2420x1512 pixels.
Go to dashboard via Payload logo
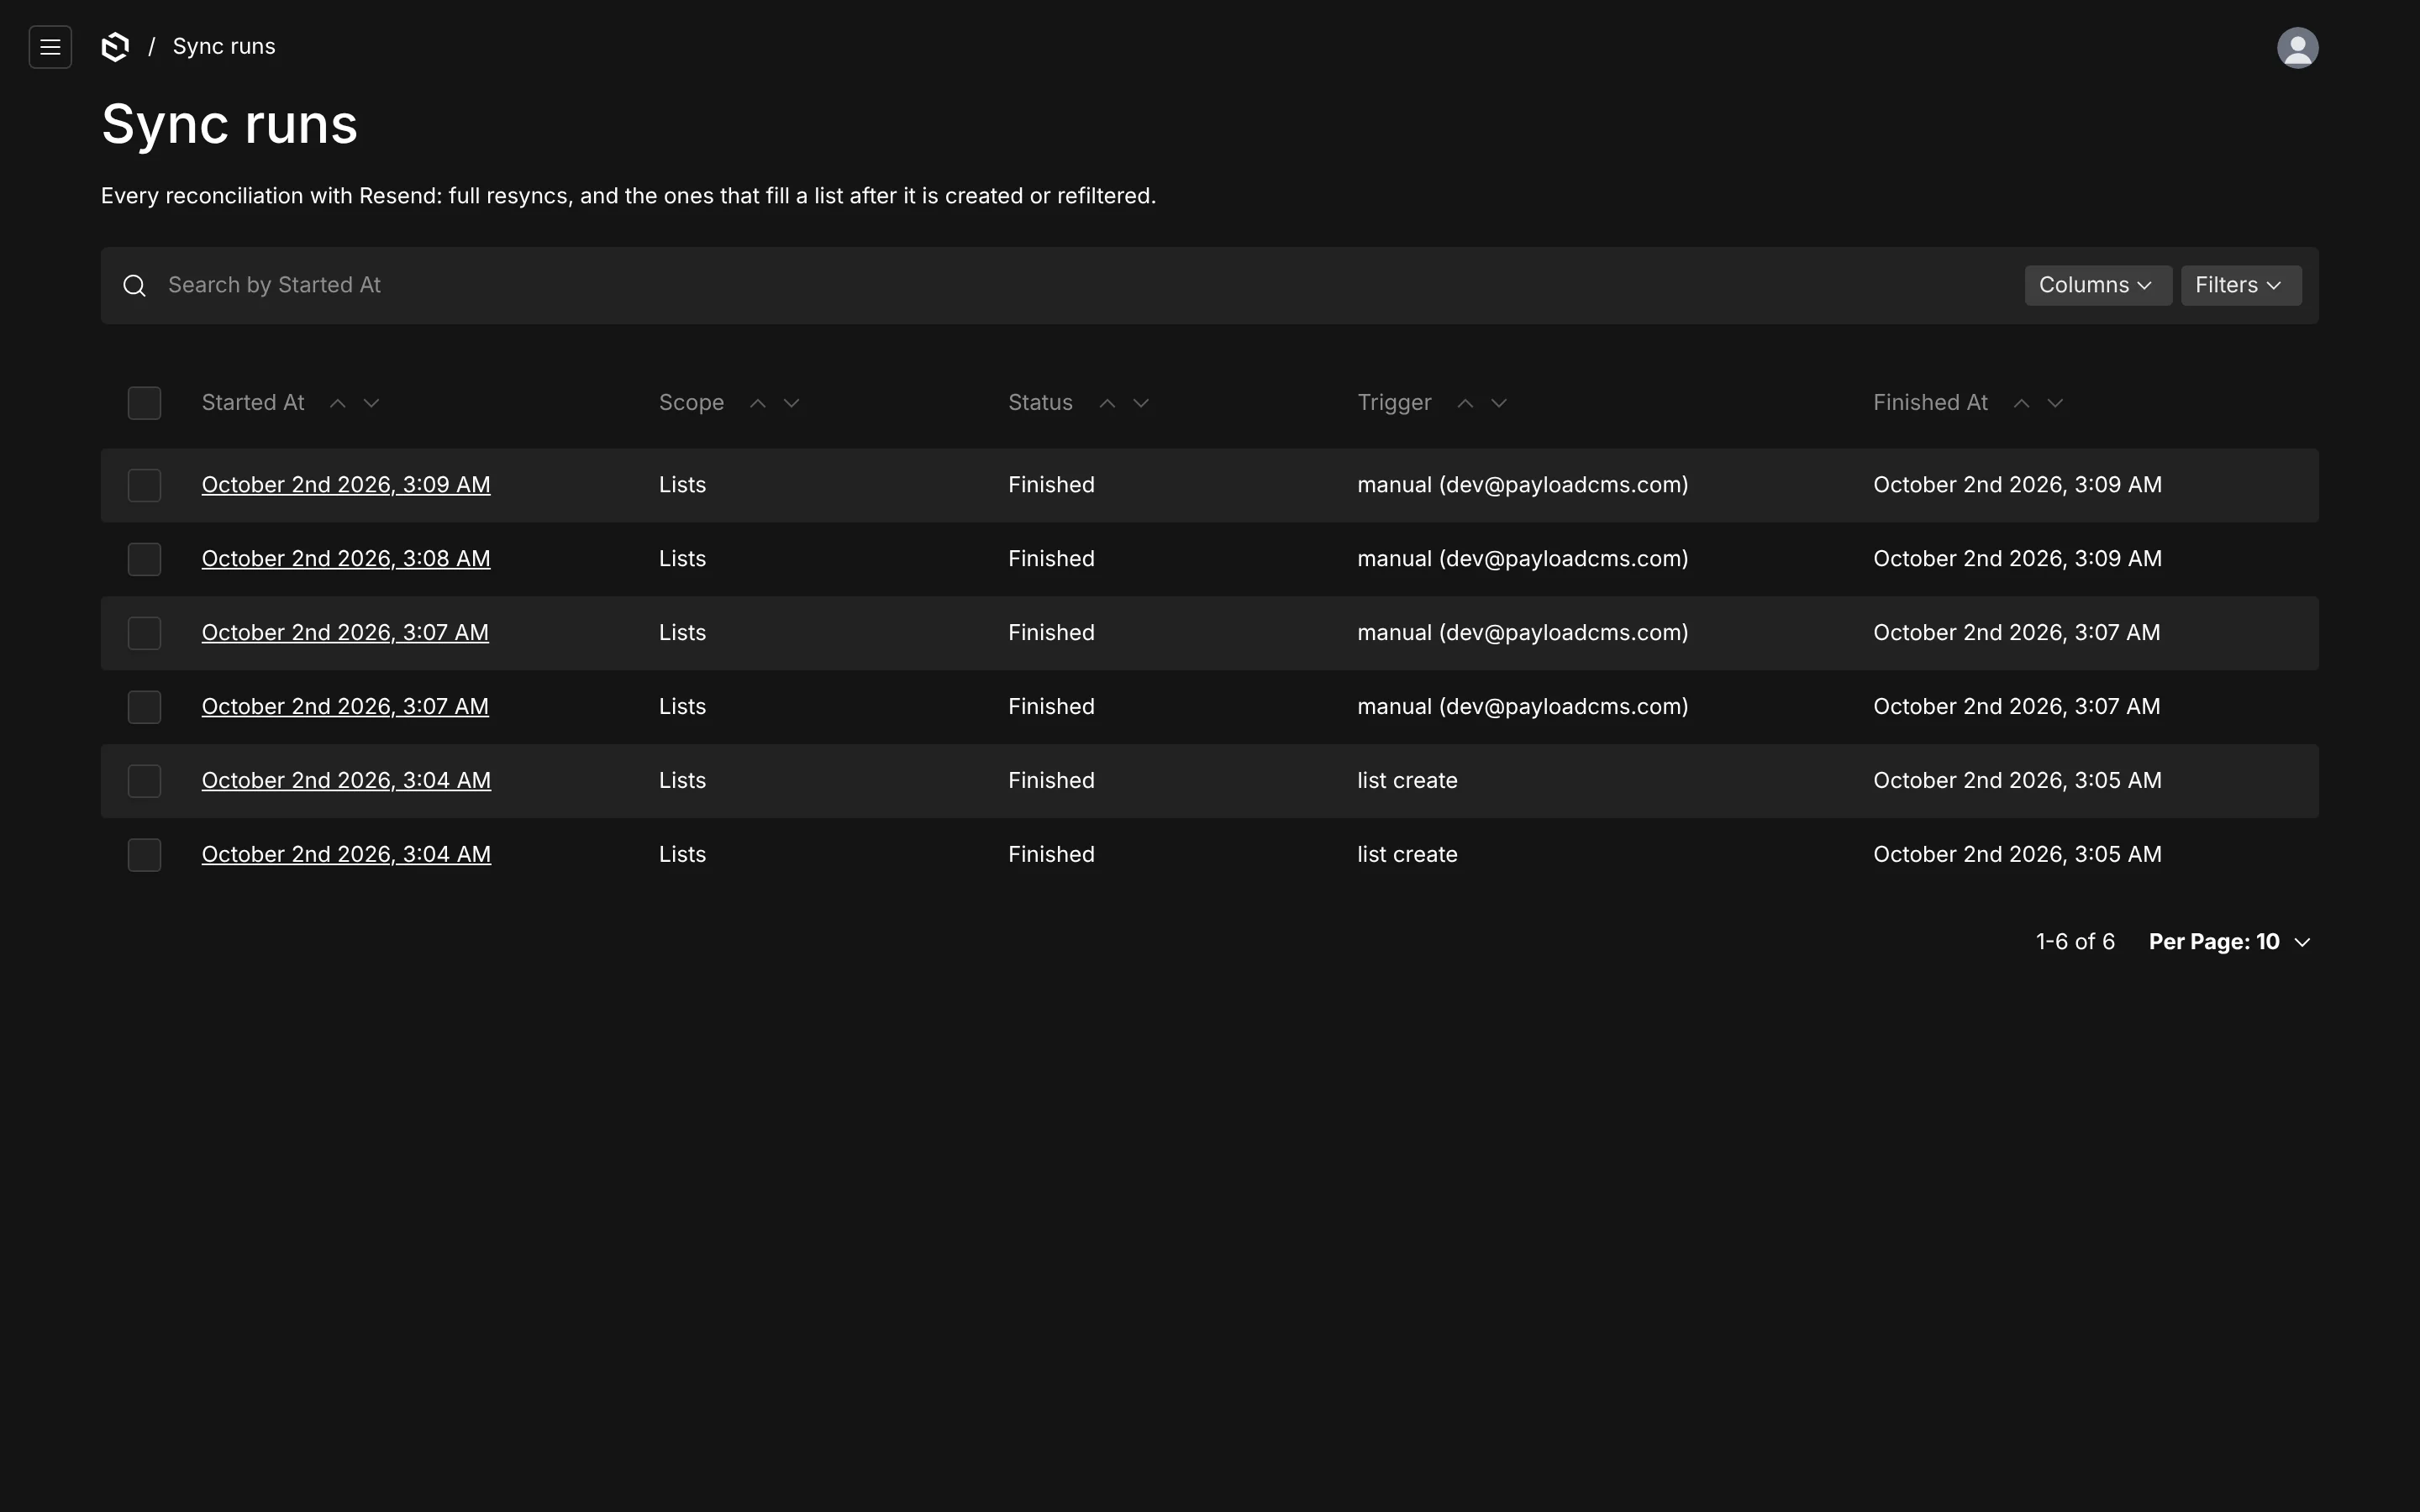coord(116,47)
